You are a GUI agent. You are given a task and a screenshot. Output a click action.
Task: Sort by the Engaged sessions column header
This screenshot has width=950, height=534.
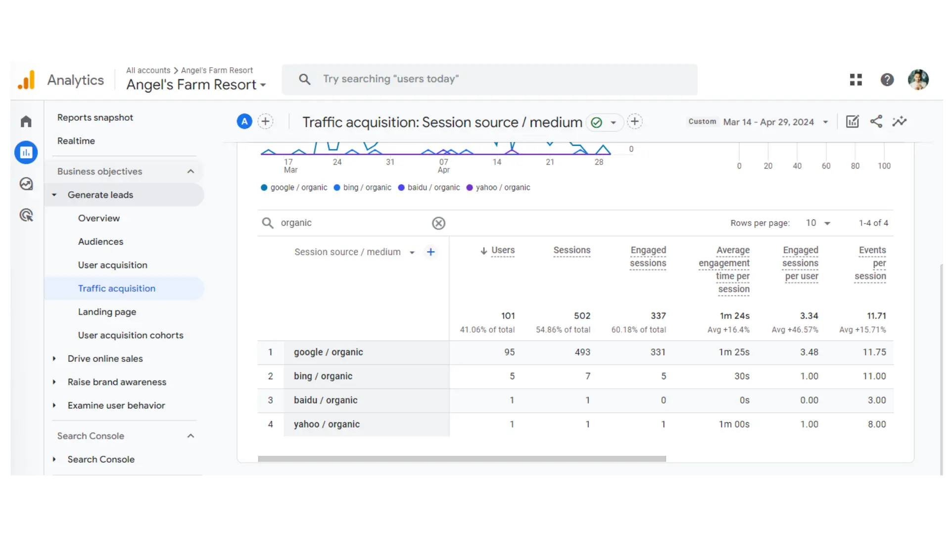(x=648, y=257)
